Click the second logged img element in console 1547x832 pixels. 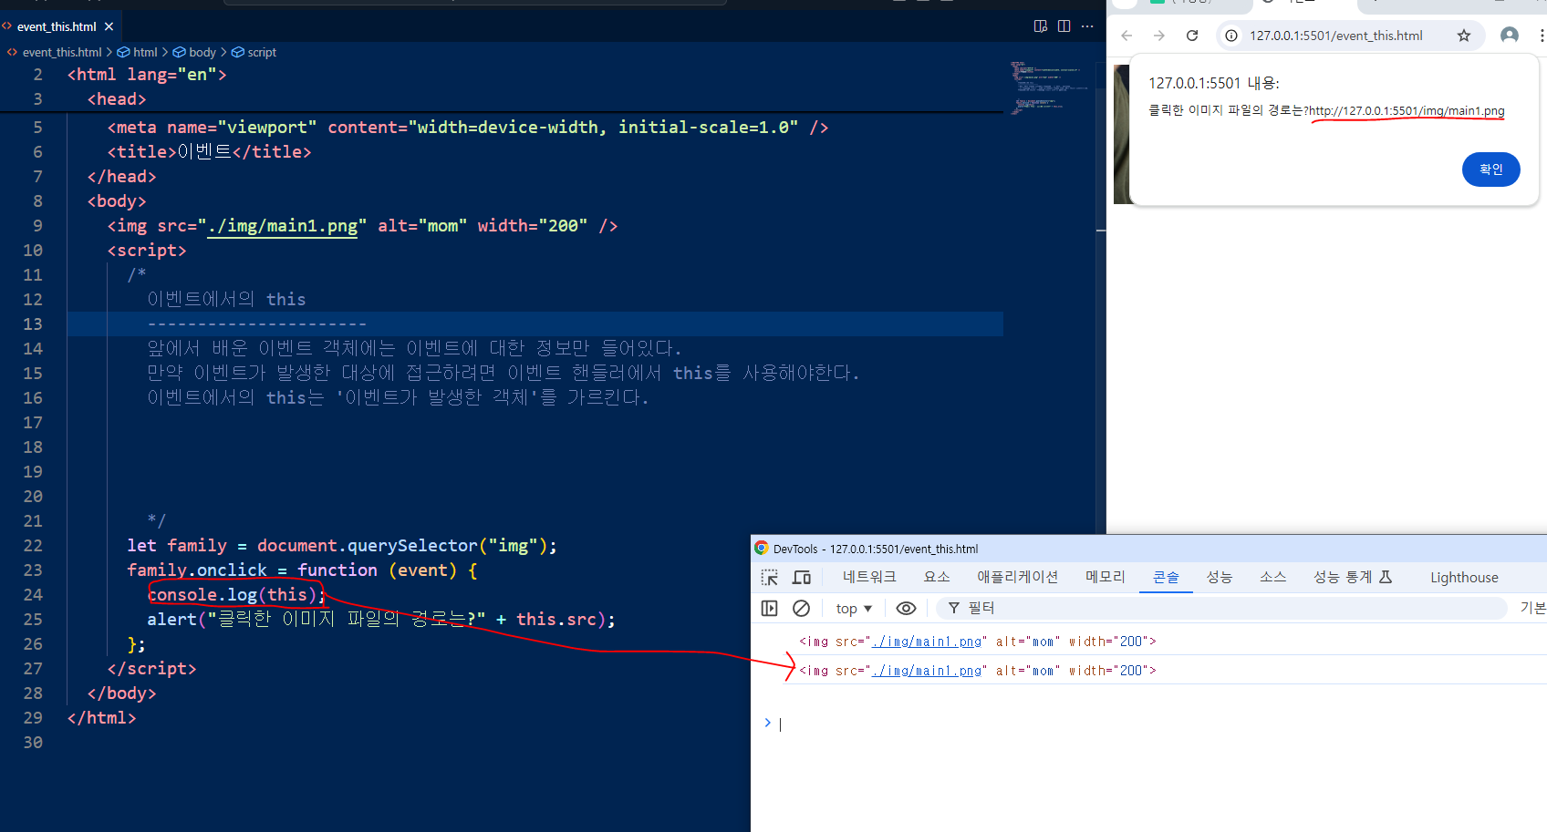[978, 671]
